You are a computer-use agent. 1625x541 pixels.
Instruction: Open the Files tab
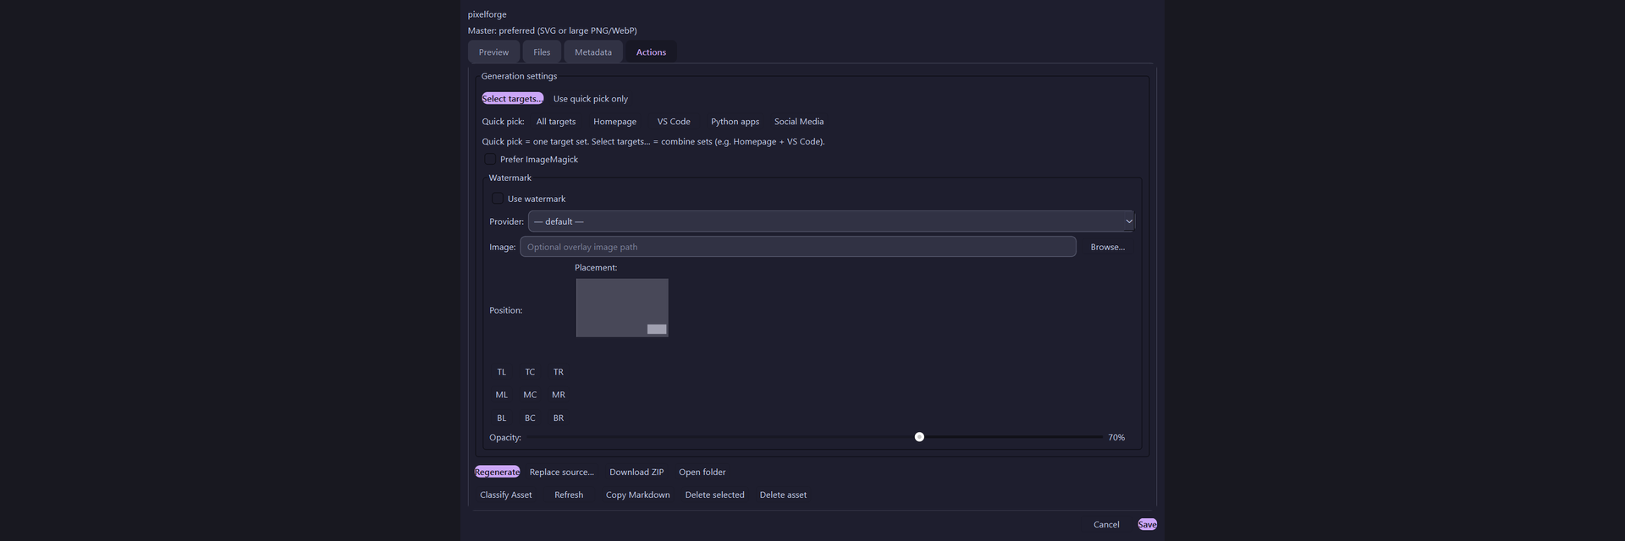(542, 52)
